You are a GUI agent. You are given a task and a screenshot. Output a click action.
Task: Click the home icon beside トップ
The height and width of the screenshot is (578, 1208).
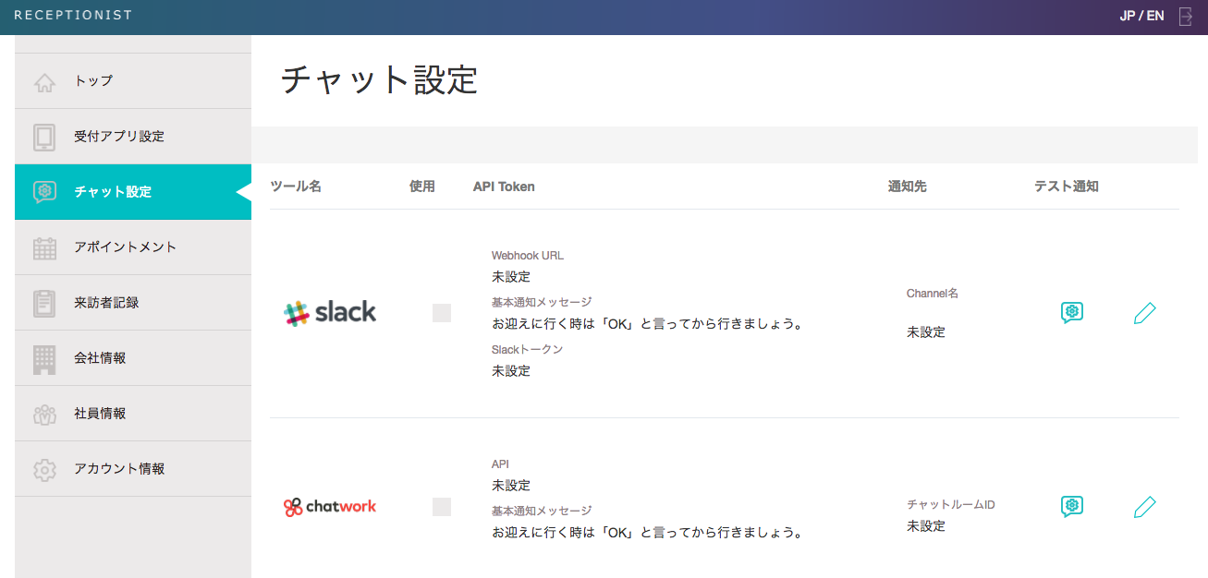(44, 82)
